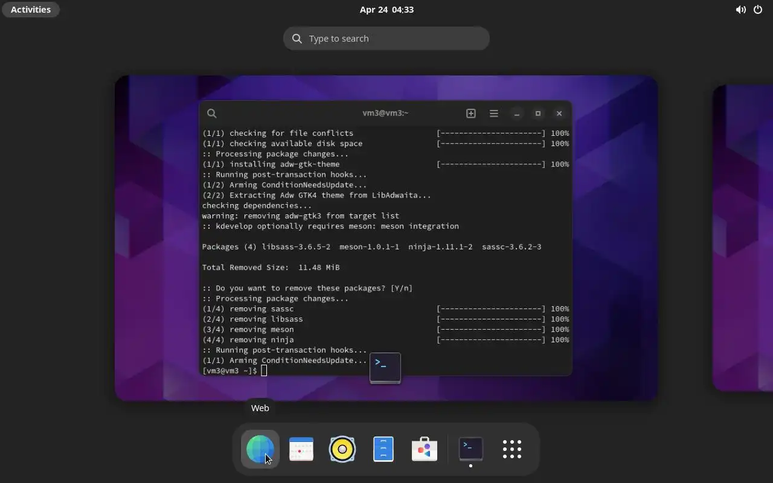The height and width of the screenshot is (483, 773).
Task: Click the 'checking dependencies...' line
Action: [257, 206]
